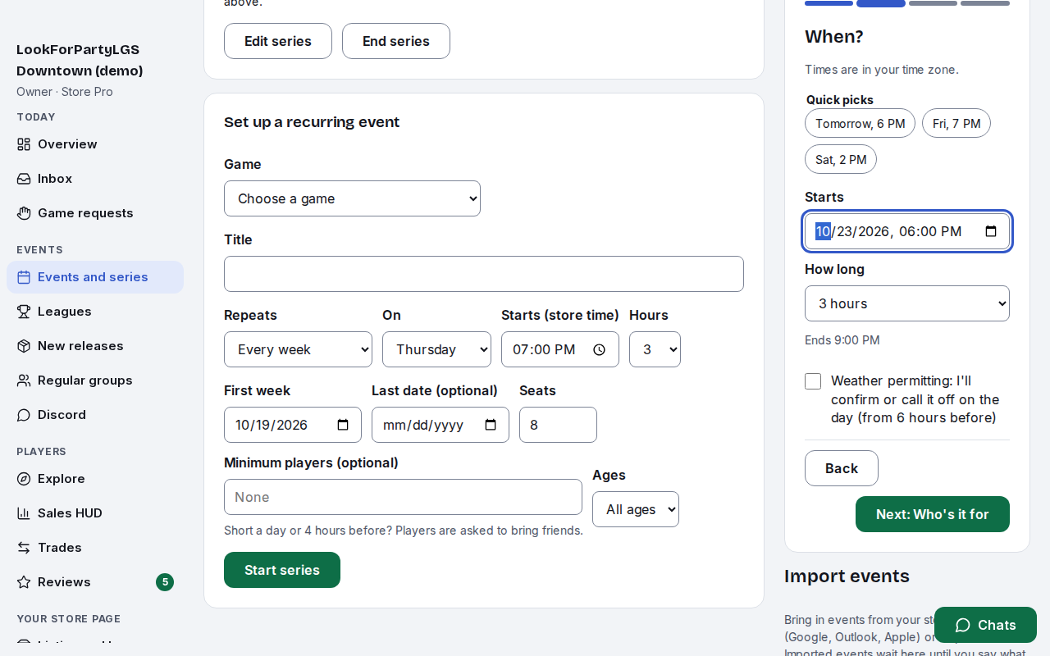The width and height of the screenshot is (1050, 656).
Task: Choose the Fri, 7 PM quick pick
Action: (956, 123)
